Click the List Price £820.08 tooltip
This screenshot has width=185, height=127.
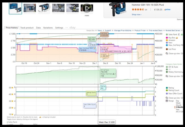104,34
